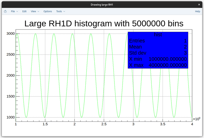Select the histogram title text

pos(104,23)
